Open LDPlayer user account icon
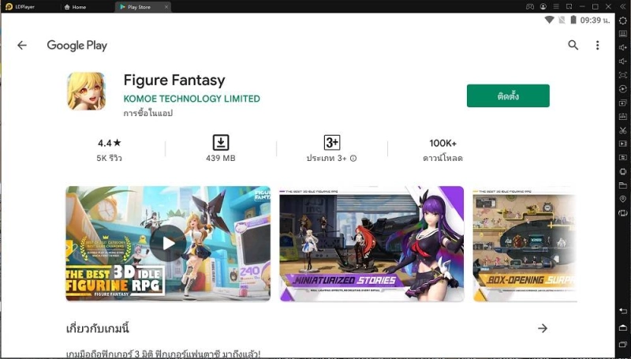This screenshot has width=631, height=359. click(543, 6)
